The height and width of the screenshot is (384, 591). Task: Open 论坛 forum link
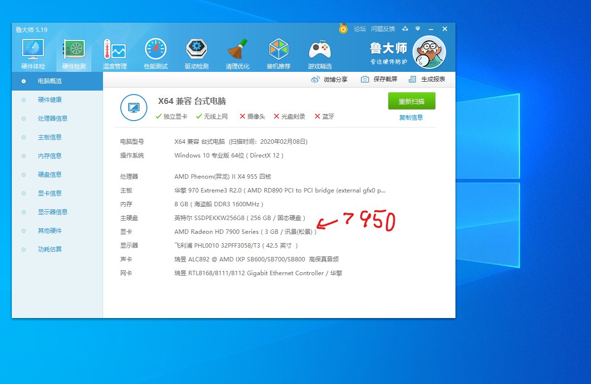(359, 29)
